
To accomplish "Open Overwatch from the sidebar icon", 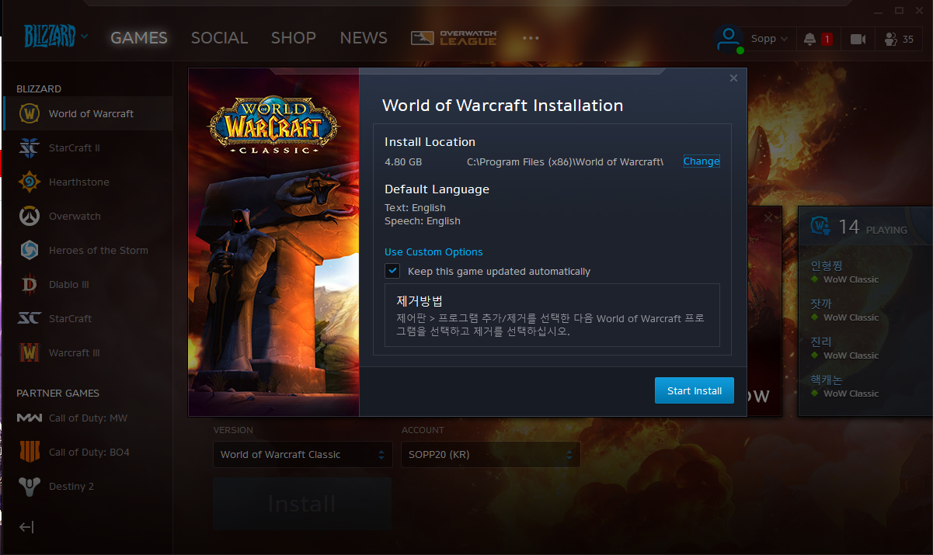I will click(x=29, y=216).
